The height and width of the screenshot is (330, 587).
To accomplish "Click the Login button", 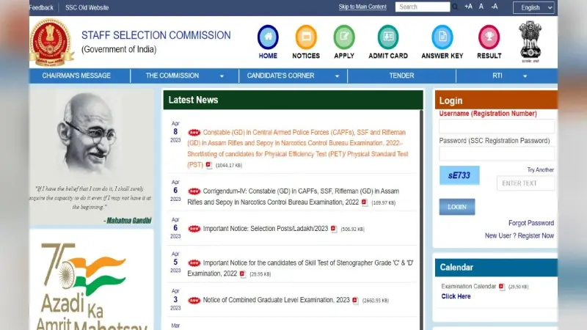I will click(x=456, y=207).
